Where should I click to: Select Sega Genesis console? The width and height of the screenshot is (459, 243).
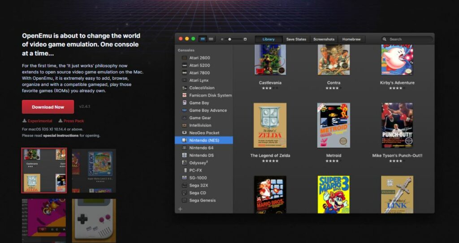204,200
